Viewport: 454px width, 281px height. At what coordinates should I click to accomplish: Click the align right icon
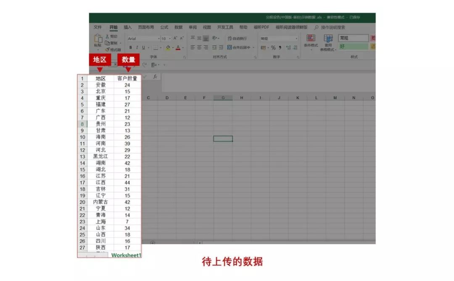[x=206, y=47]
